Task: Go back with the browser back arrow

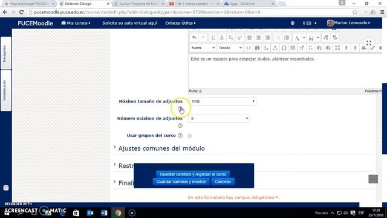Action: pyautogui.click(x=5, y=12)
